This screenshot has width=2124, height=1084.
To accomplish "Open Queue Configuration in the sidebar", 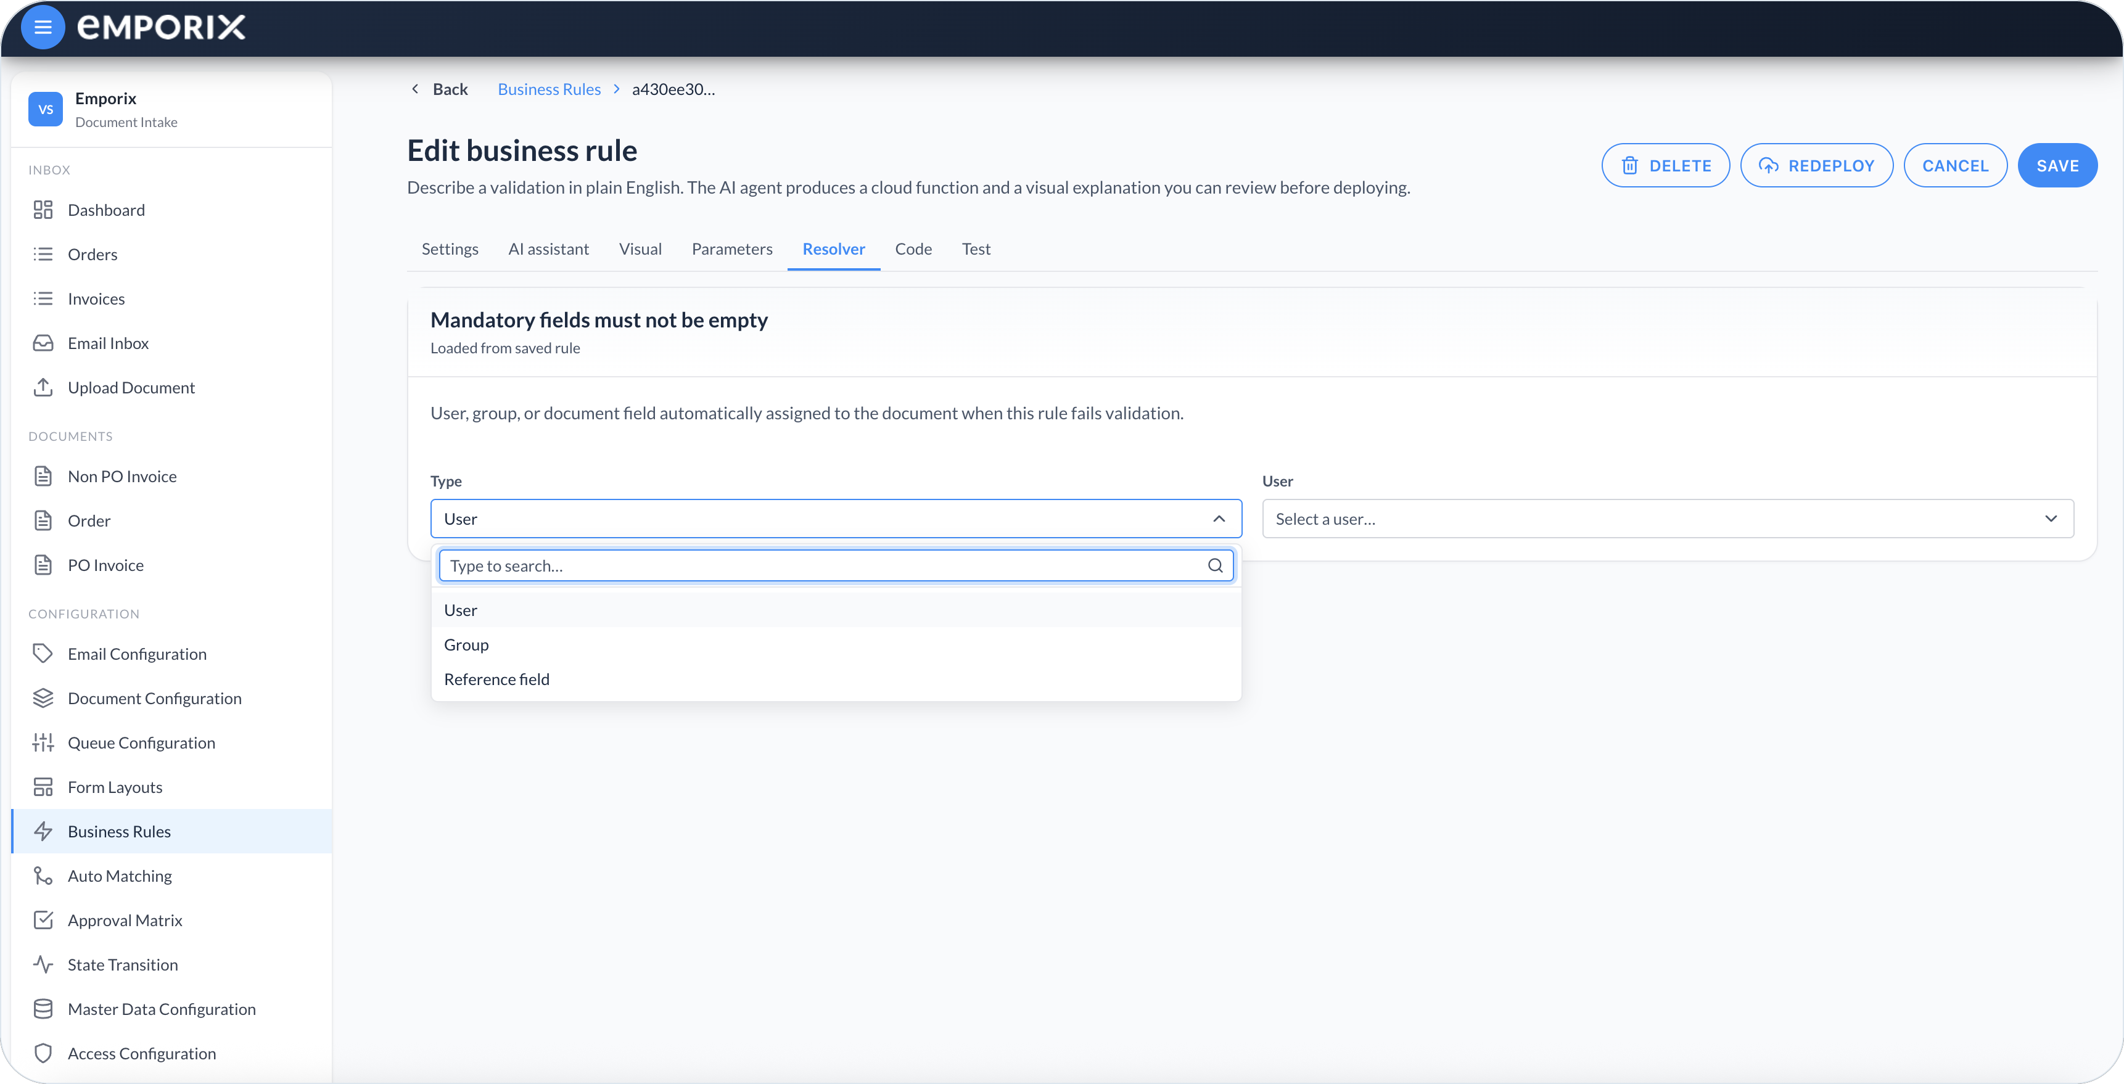I will tap(171, 743).
